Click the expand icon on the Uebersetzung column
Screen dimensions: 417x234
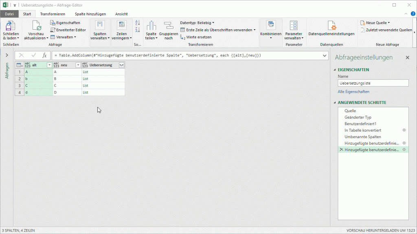pyautogui.click(x=121, y=65)
